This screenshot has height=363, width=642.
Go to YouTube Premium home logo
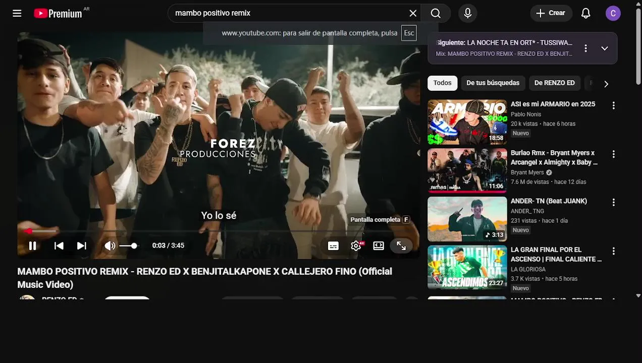[58, 13]
